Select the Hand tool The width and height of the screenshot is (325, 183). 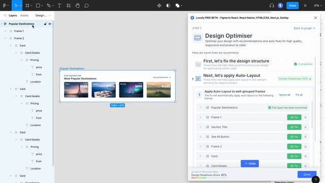(78, 6)
